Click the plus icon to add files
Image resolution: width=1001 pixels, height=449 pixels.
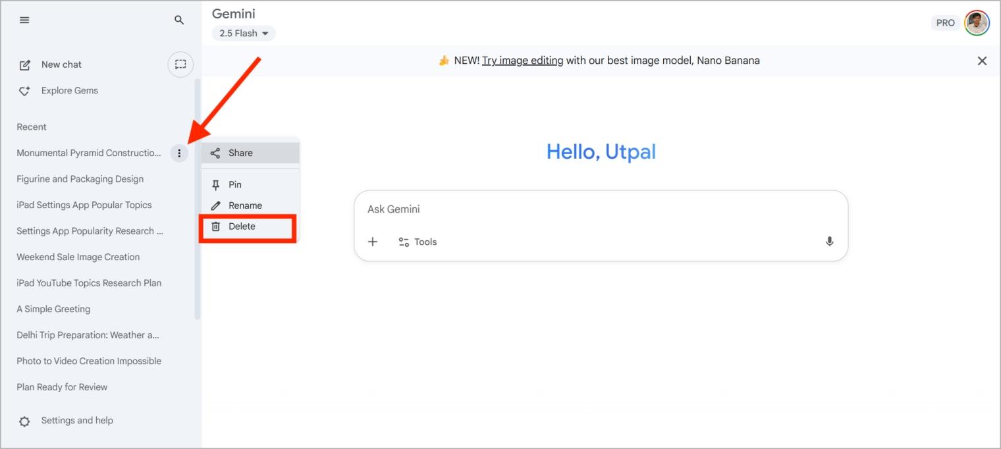[x=373, y=242]
